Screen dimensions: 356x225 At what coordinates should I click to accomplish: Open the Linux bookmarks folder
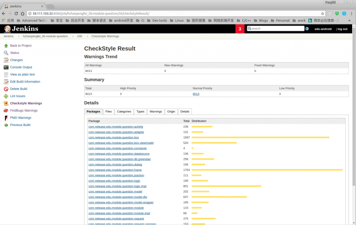177,20
